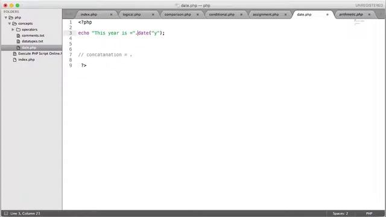Click the concatanation comment on line 7
This screenshot has width=386, height=217.
105,55
